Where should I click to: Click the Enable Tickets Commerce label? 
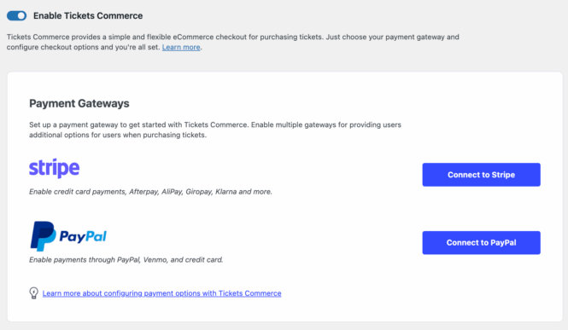pyautogui.click(x=88, y=16)
